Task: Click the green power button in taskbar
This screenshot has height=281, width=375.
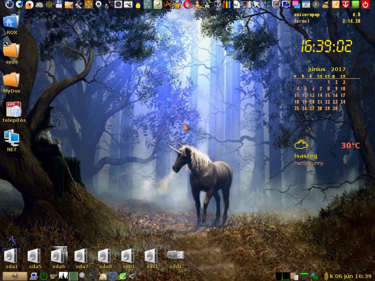Action: point(44,276)
